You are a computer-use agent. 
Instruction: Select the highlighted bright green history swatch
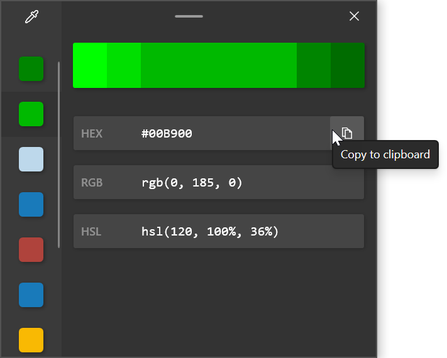click(x=31, y=114)
